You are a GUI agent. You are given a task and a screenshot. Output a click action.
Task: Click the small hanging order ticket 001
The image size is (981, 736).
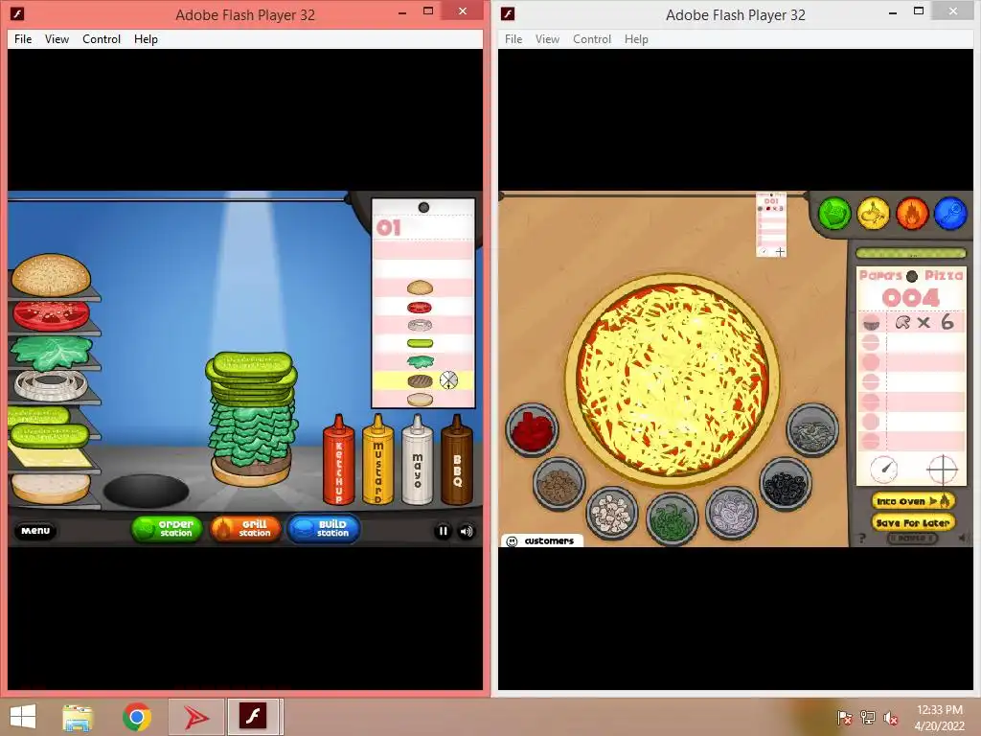point(771,225)
